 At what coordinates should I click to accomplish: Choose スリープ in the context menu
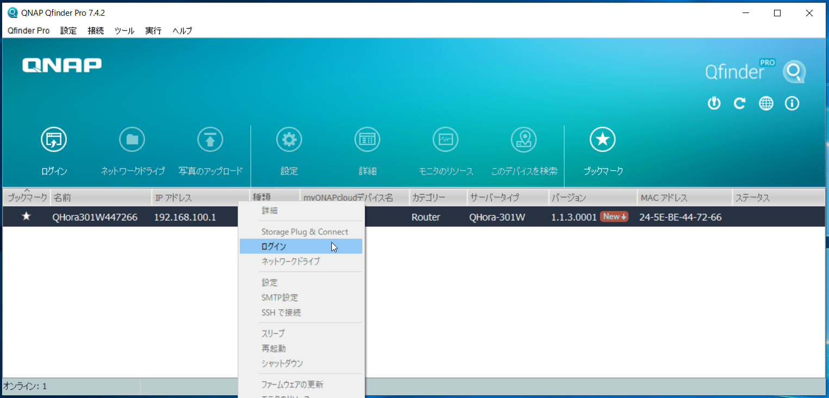(x=301, y=333)
